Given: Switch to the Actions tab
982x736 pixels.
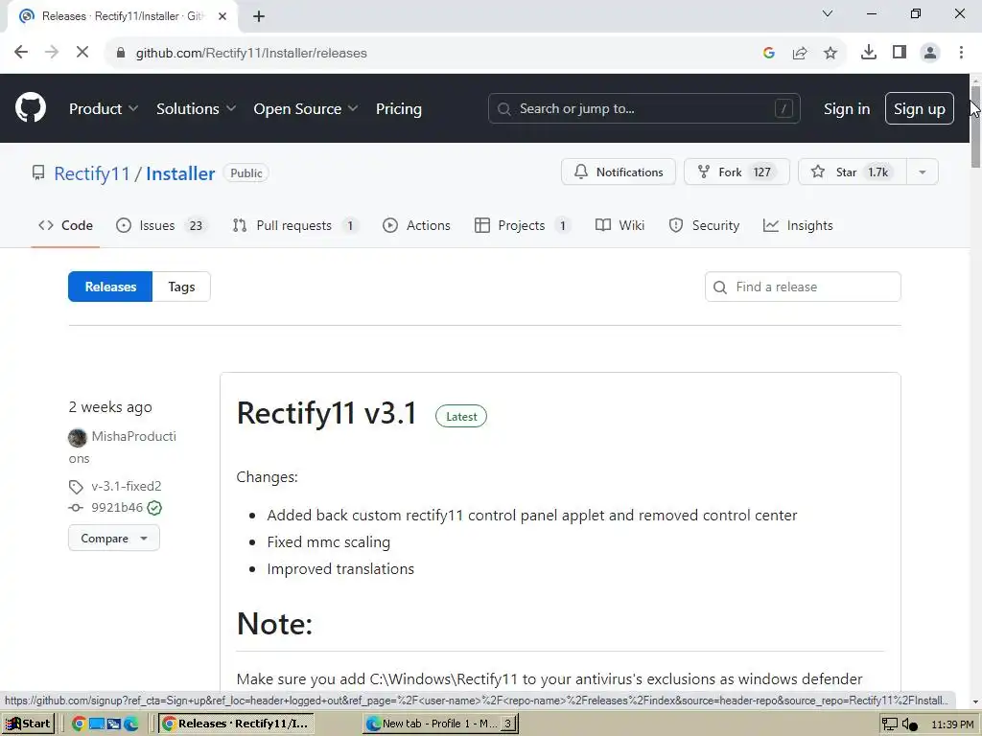Looking at the screenshot, I should click(x=416, y=225).
